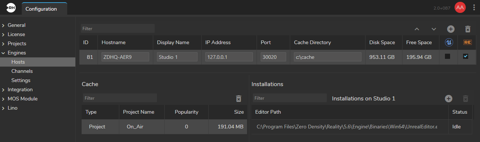This screenshot has width=480, height=142.
Task: Add an installation on Studio 1
Action: coord(448,98)
